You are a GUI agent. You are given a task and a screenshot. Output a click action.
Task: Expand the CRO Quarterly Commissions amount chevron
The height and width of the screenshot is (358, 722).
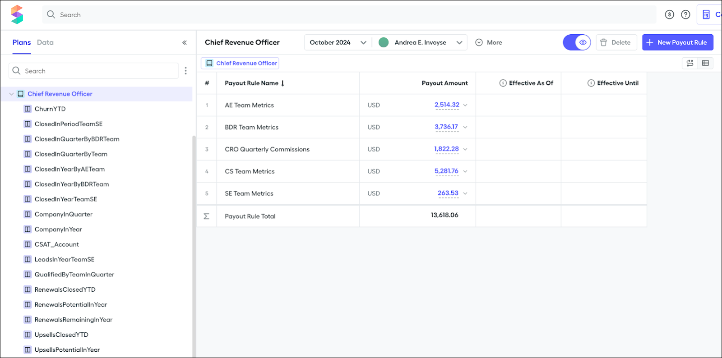point(465,149)
